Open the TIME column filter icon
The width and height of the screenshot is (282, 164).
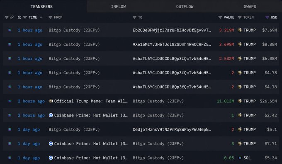pos(25,17)
